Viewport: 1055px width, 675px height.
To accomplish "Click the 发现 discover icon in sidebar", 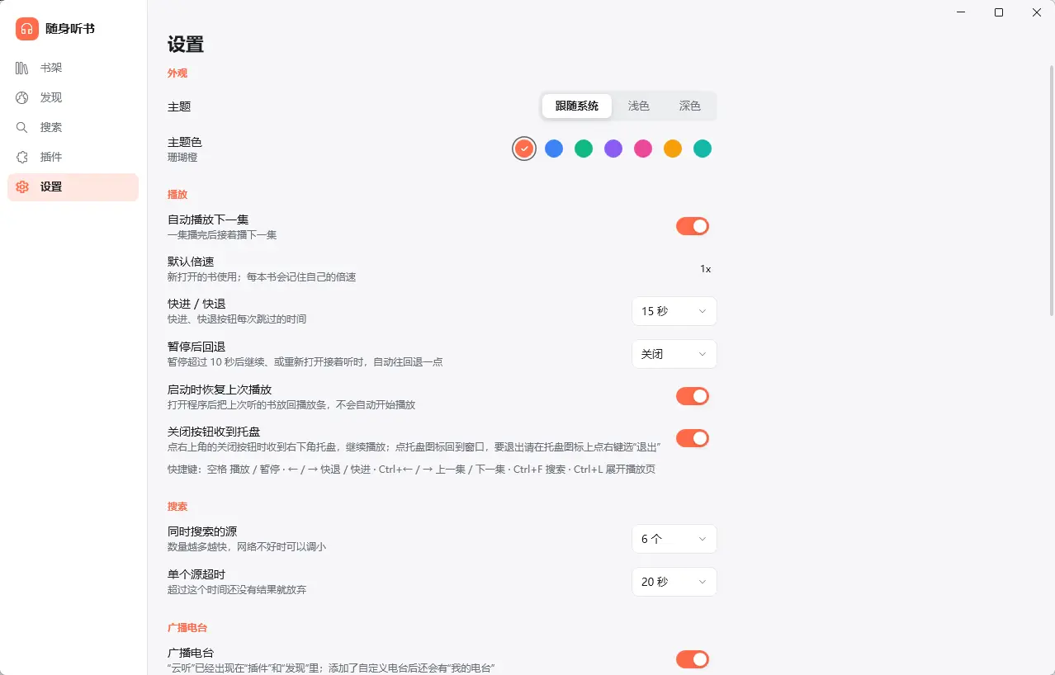I will [22, 97].
